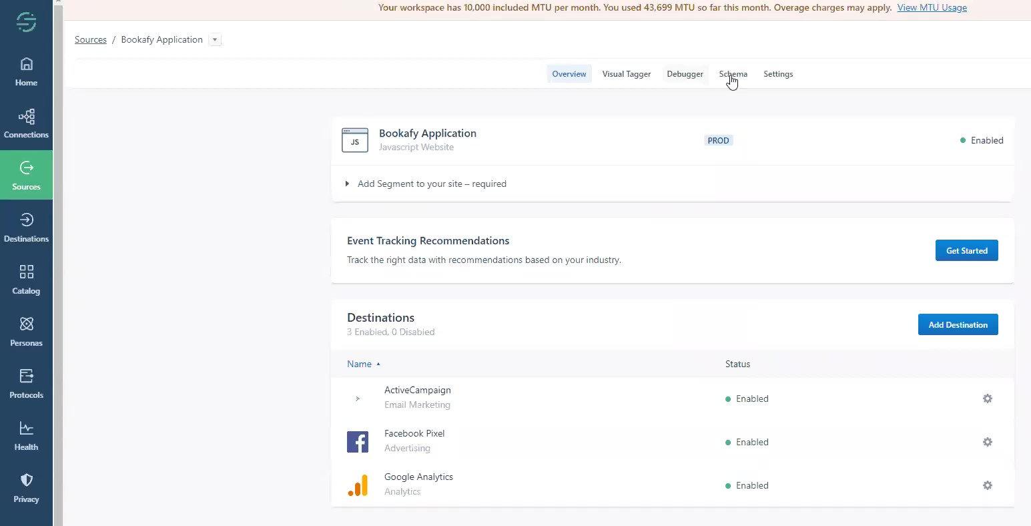
Task: Click the Facebook Pixel destination logo
Action: tap(358, 441)
